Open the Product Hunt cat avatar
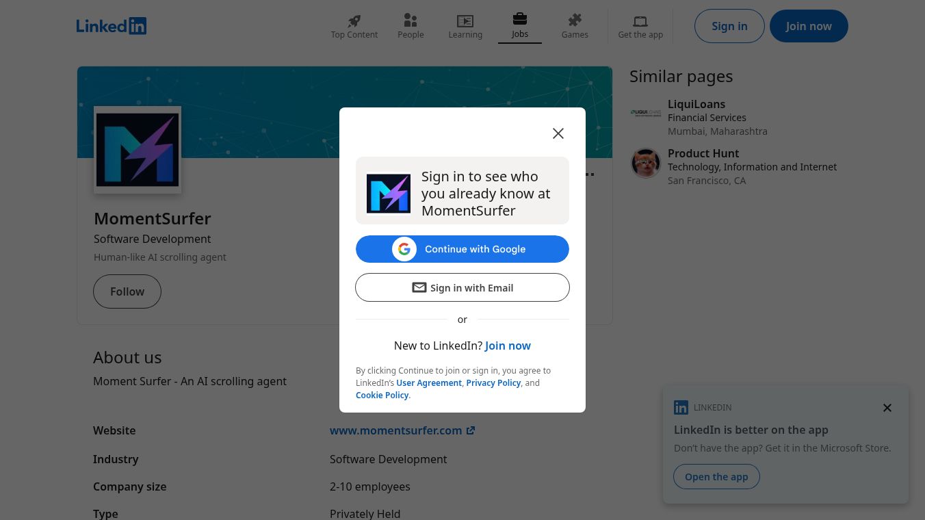 pos(646,163)
